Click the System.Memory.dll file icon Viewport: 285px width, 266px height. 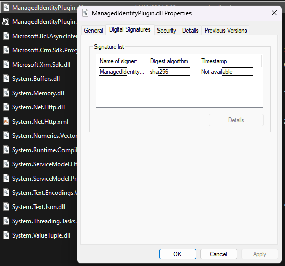coord(6,93)
